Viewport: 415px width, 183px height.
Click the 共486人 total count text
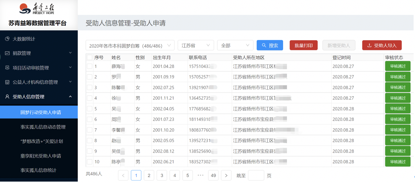[x=94, y=174]
